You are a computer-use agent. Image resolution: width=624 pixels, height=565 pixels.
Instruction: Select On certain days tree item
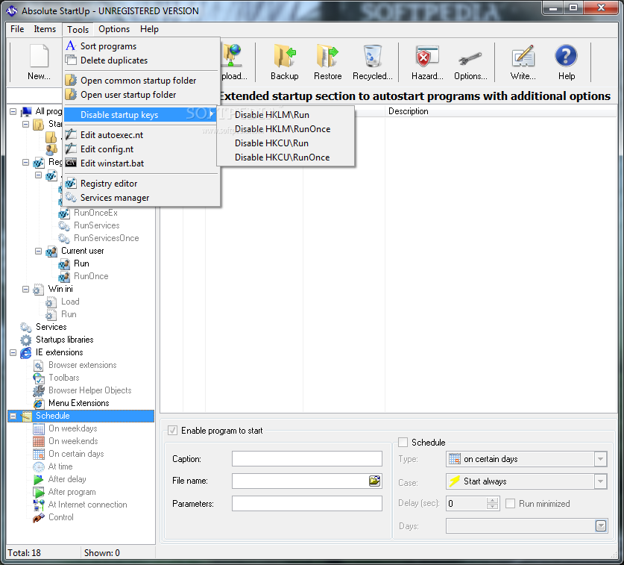coord(76,454)
